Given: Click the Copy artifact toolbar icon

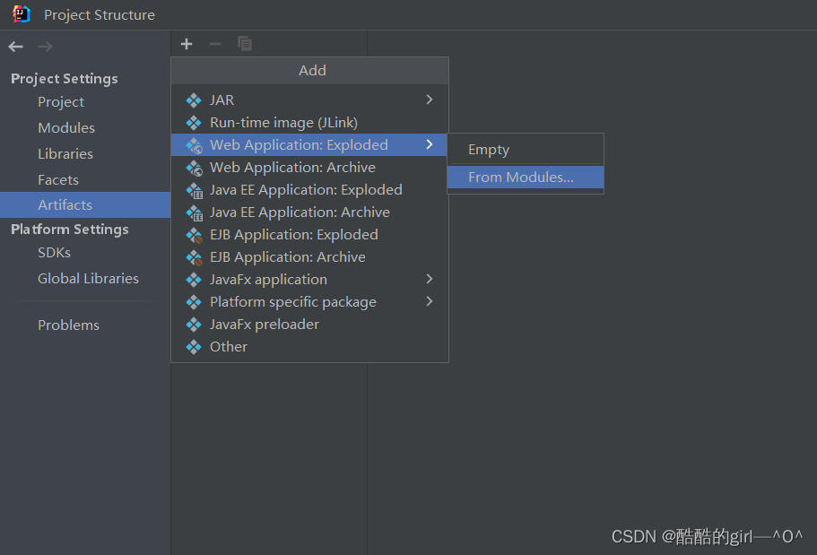Looking at the screenshot, I should pyautogui.click(x=244, y=44).
